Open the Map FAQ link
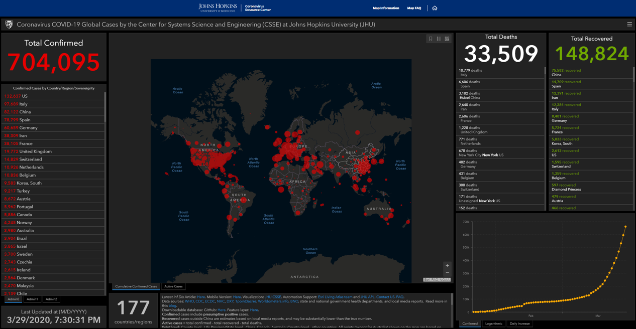Viewport: 636px width, 329px height. pos(414,8)
